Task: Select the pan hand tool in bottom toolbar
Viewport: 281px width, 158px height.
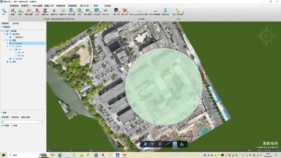Action: pyautogui.click(x=145, y=144)
